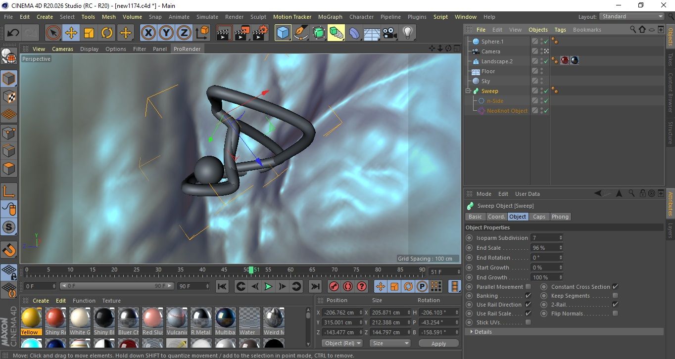The width and height of the screenshot is (675, 359).
Task: Open the Floor environment objects icon
Action: pyautogui.click(x=372, y=33)
